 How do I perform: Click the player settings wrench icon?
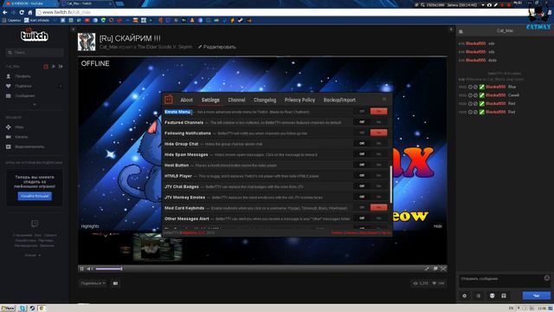427,269
